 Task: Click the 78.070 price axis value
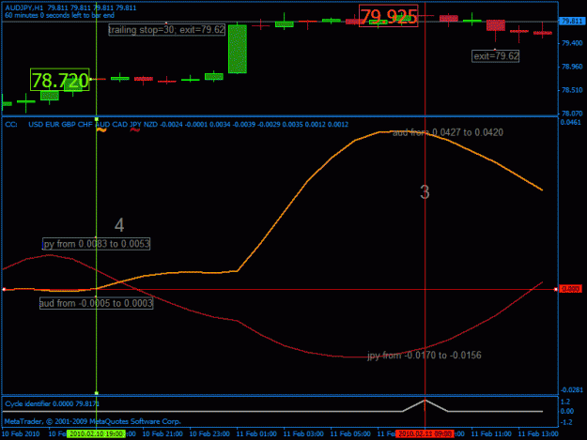coord(572,114)
